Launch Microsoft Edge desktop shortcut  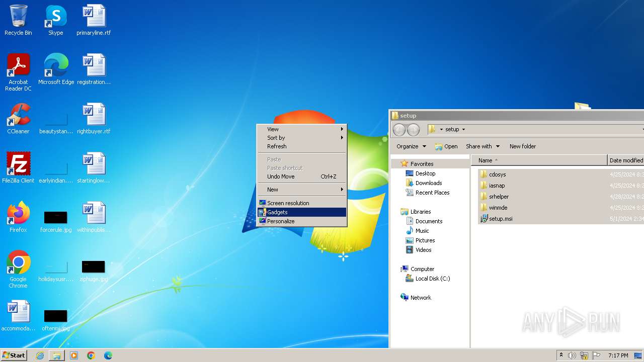pos(56,69)
